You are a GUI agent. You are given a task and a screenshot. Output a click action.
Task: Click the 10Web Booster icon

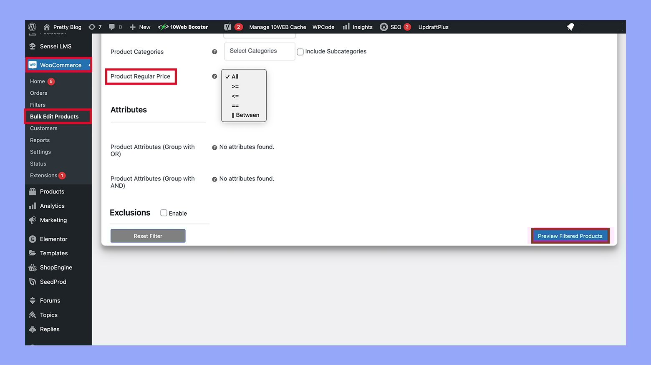163,27
